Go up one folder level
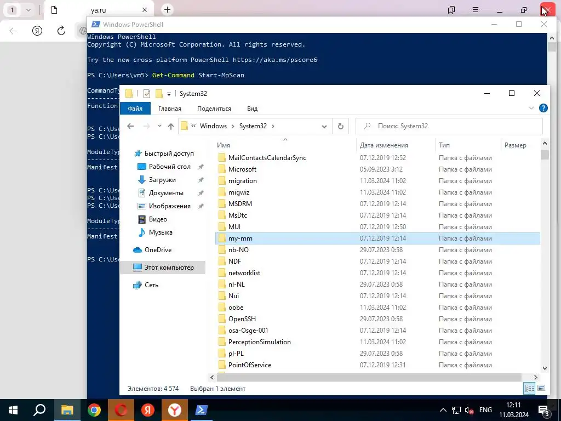Screen dimensions: 561x421 (x=171, y=126)
